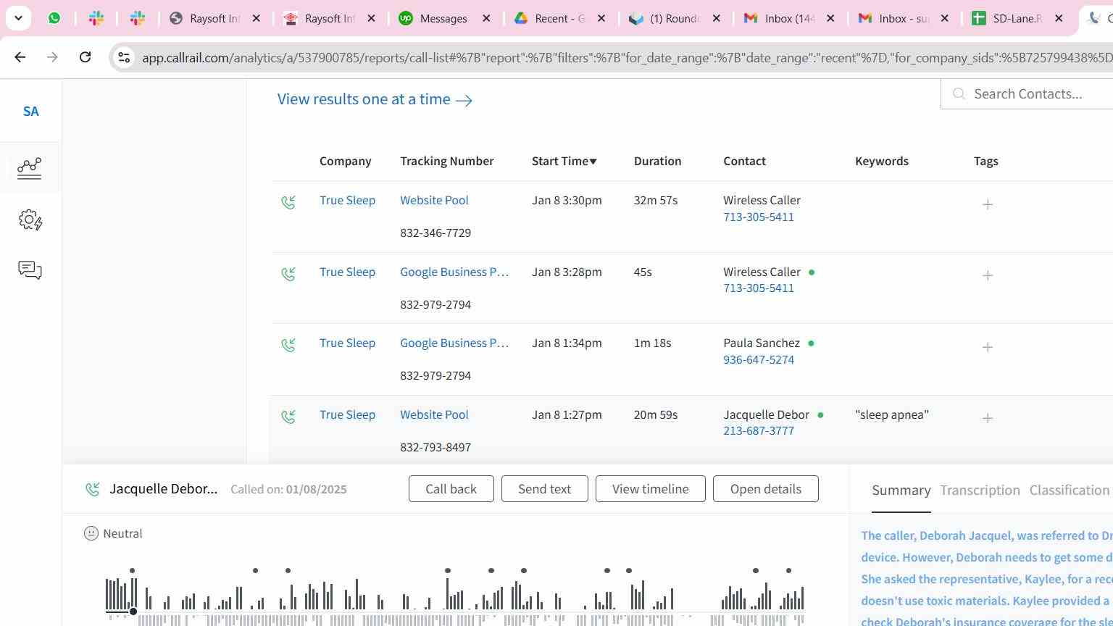Click the Neutral sentiment face icon

91,533
